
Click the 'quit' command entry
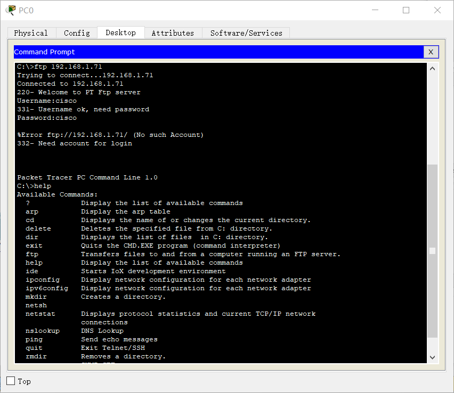coord(34,348)
